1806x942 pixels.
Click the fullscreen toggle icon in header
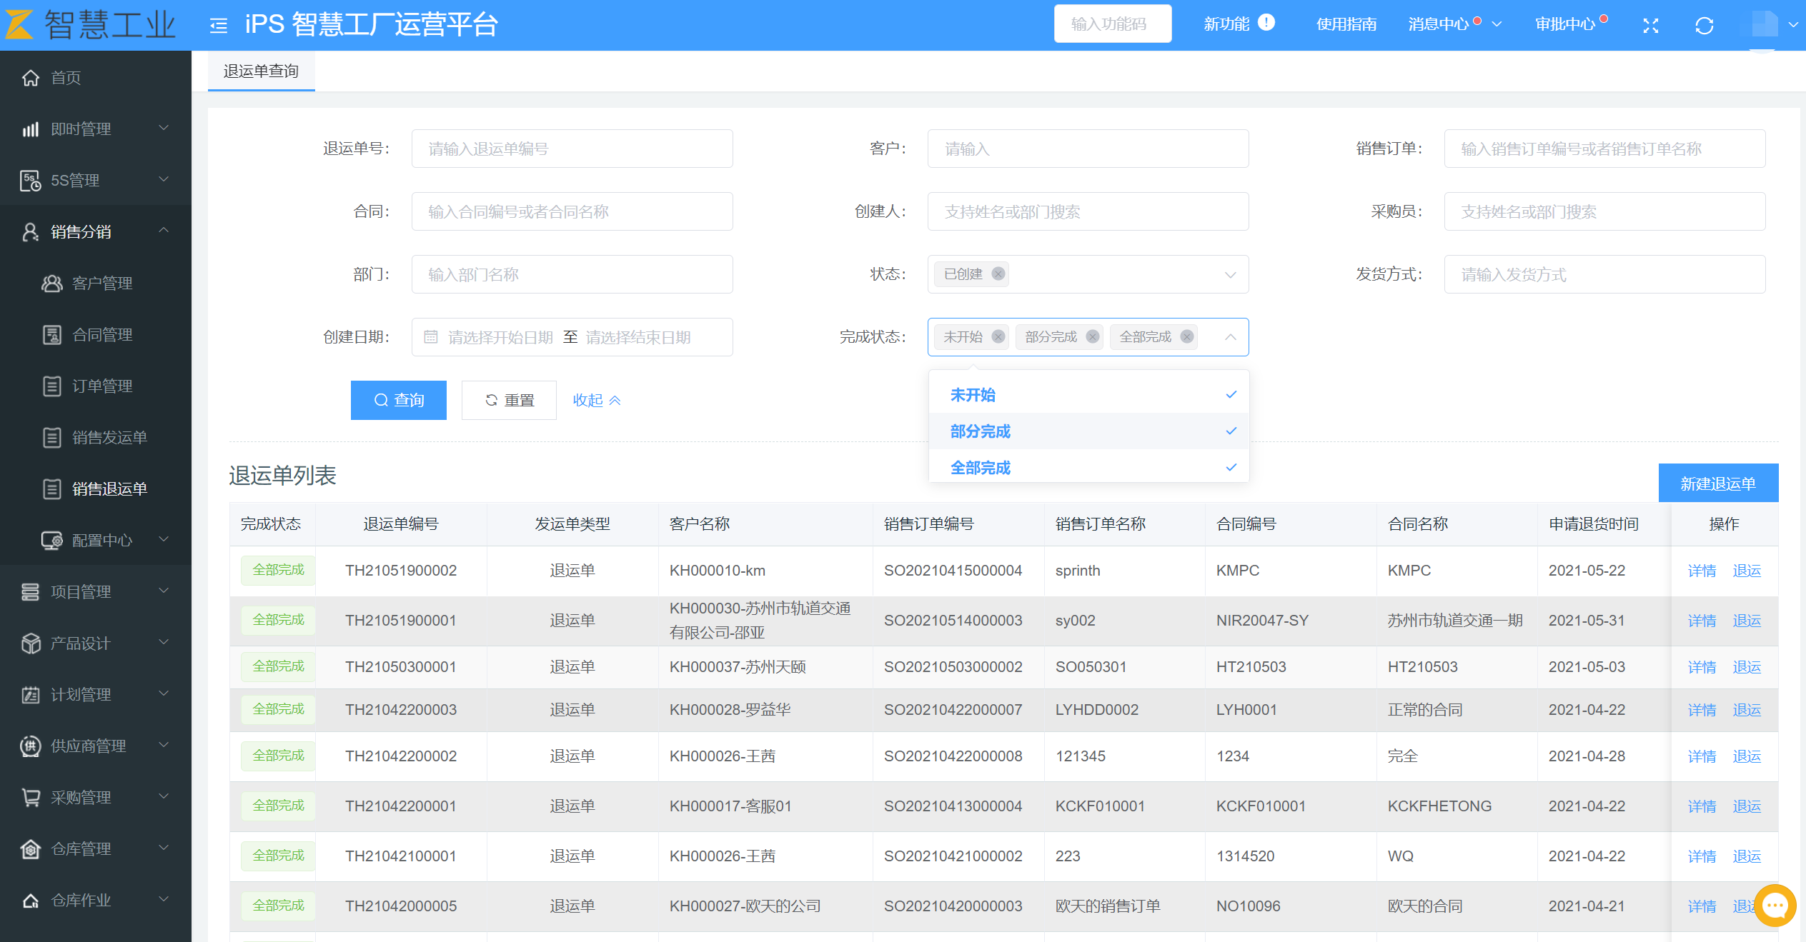1650,26
